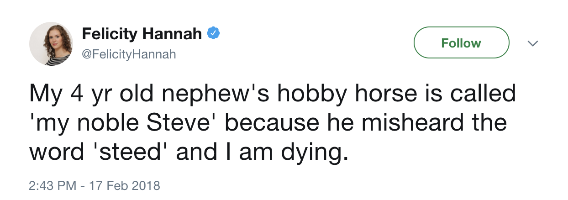Click the word 'nephew's' in the tweet

click(x=223, y=95)
